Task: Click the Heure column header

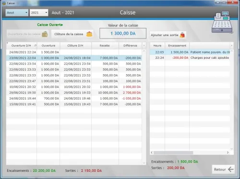Action: [x=157, y=46]
